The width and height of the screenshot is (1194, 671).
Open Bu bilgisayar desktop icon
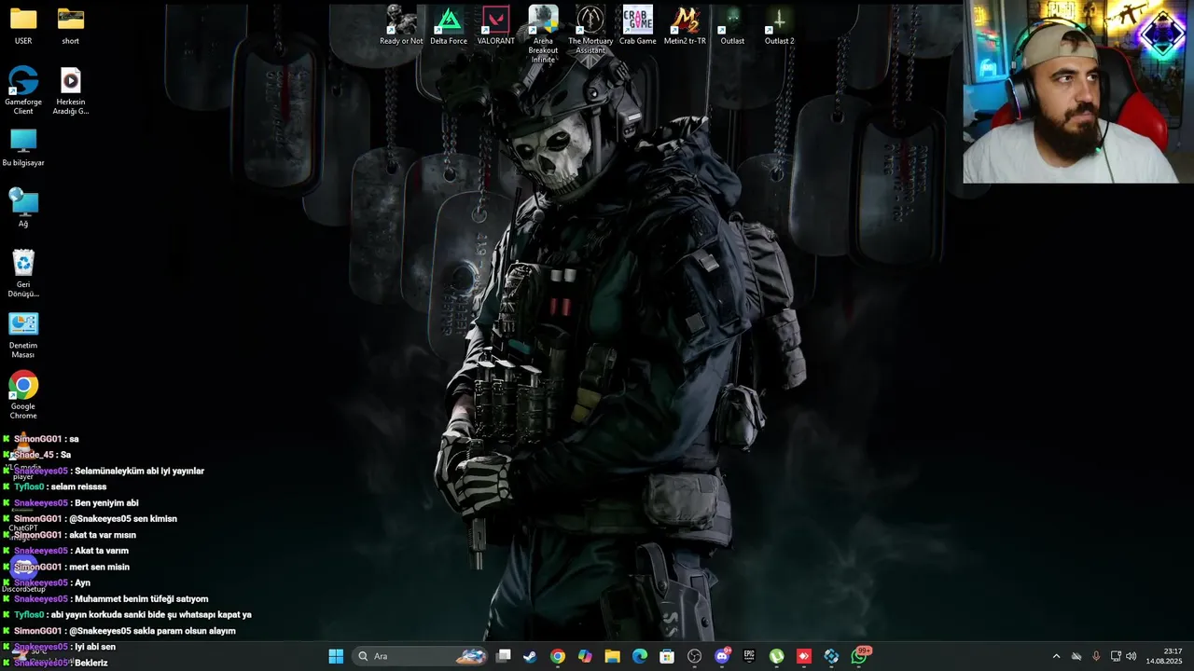[x=23, y=147]
